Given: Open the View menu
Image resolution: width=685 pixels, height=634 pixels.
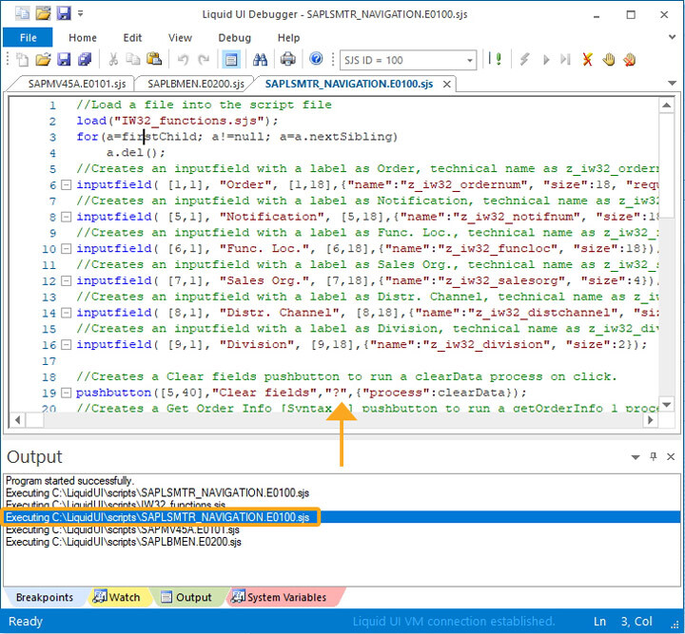Looking at the screenshot, I should 180,37.
